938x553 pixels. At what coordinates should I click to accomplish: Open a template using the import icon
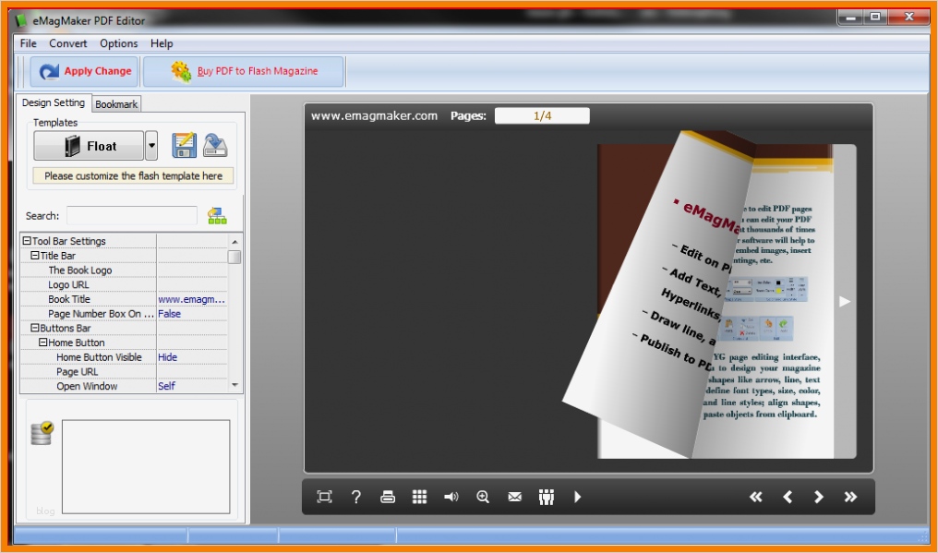pyautogui.click(x=213, y=145)
